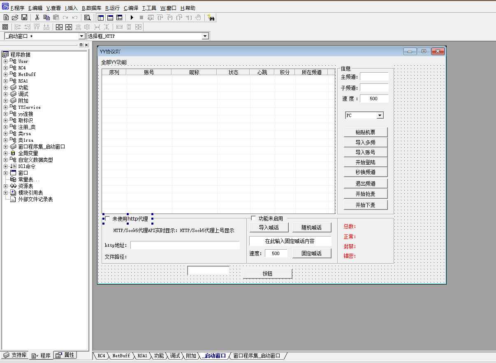Click the 按钮 button at form bottom
496x363 pixels.
click(268, 273)
